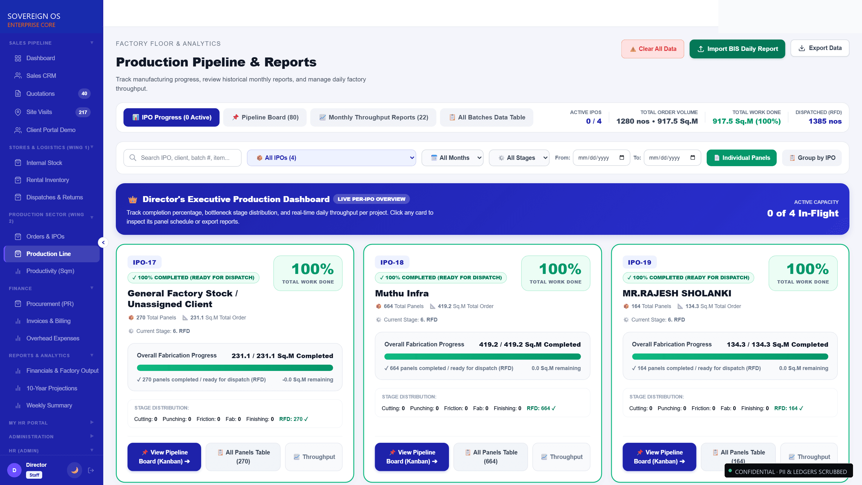
Task: Open All Batches Data Table tab
Action: tap(487, 117)
